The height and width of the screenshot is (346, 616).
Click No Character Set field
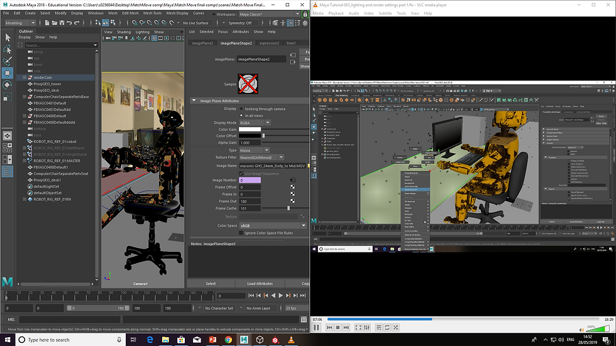[x=219, y=308]
